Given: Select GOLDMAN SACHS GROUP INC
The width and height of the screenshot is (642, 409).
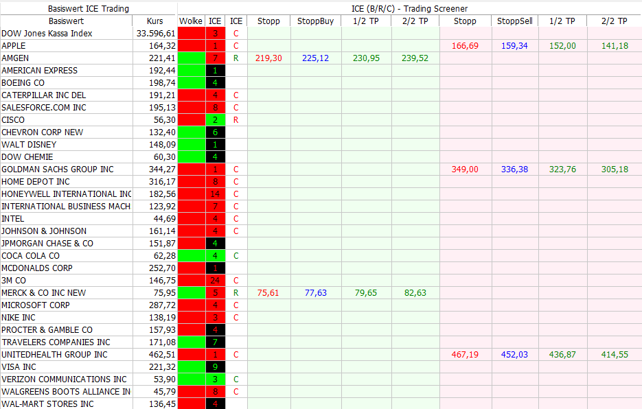Looking at the screenshot, I should [x=57, y=169].
